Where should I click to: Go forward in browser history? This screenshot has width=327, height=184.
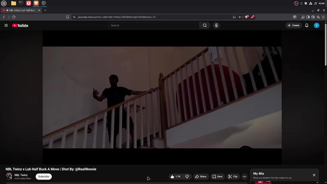click(9, 17)
